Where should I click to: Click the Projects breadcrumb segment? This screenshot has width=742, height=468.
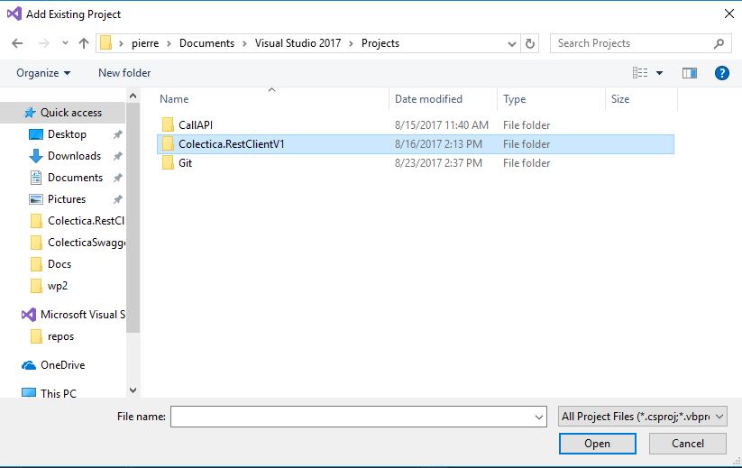[x=380, y=43]
